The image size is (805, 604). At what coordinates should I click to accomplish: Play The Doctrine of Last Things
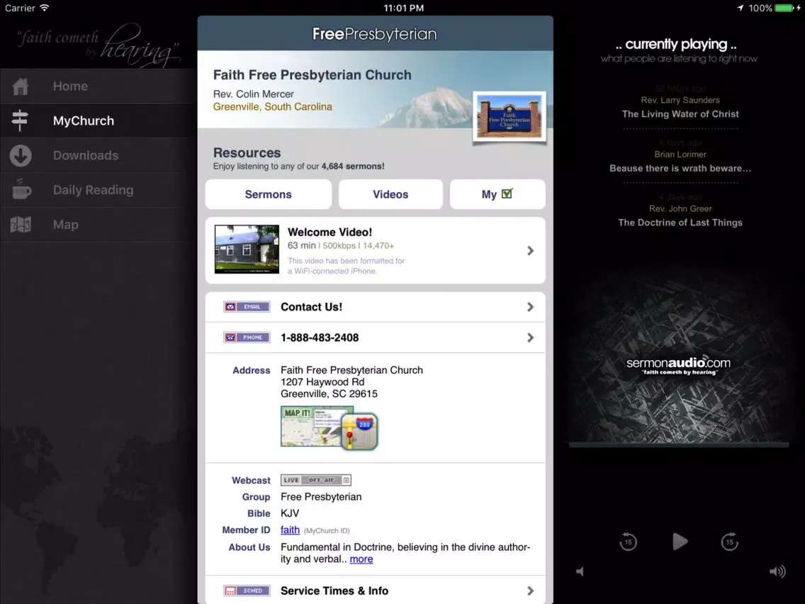point(680,223)
